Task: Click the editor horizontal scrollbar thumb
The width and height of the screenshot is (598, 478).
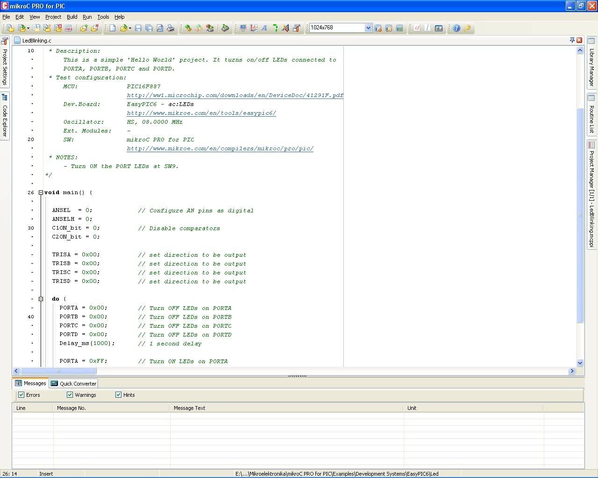Action: click(x=58, y=371)
